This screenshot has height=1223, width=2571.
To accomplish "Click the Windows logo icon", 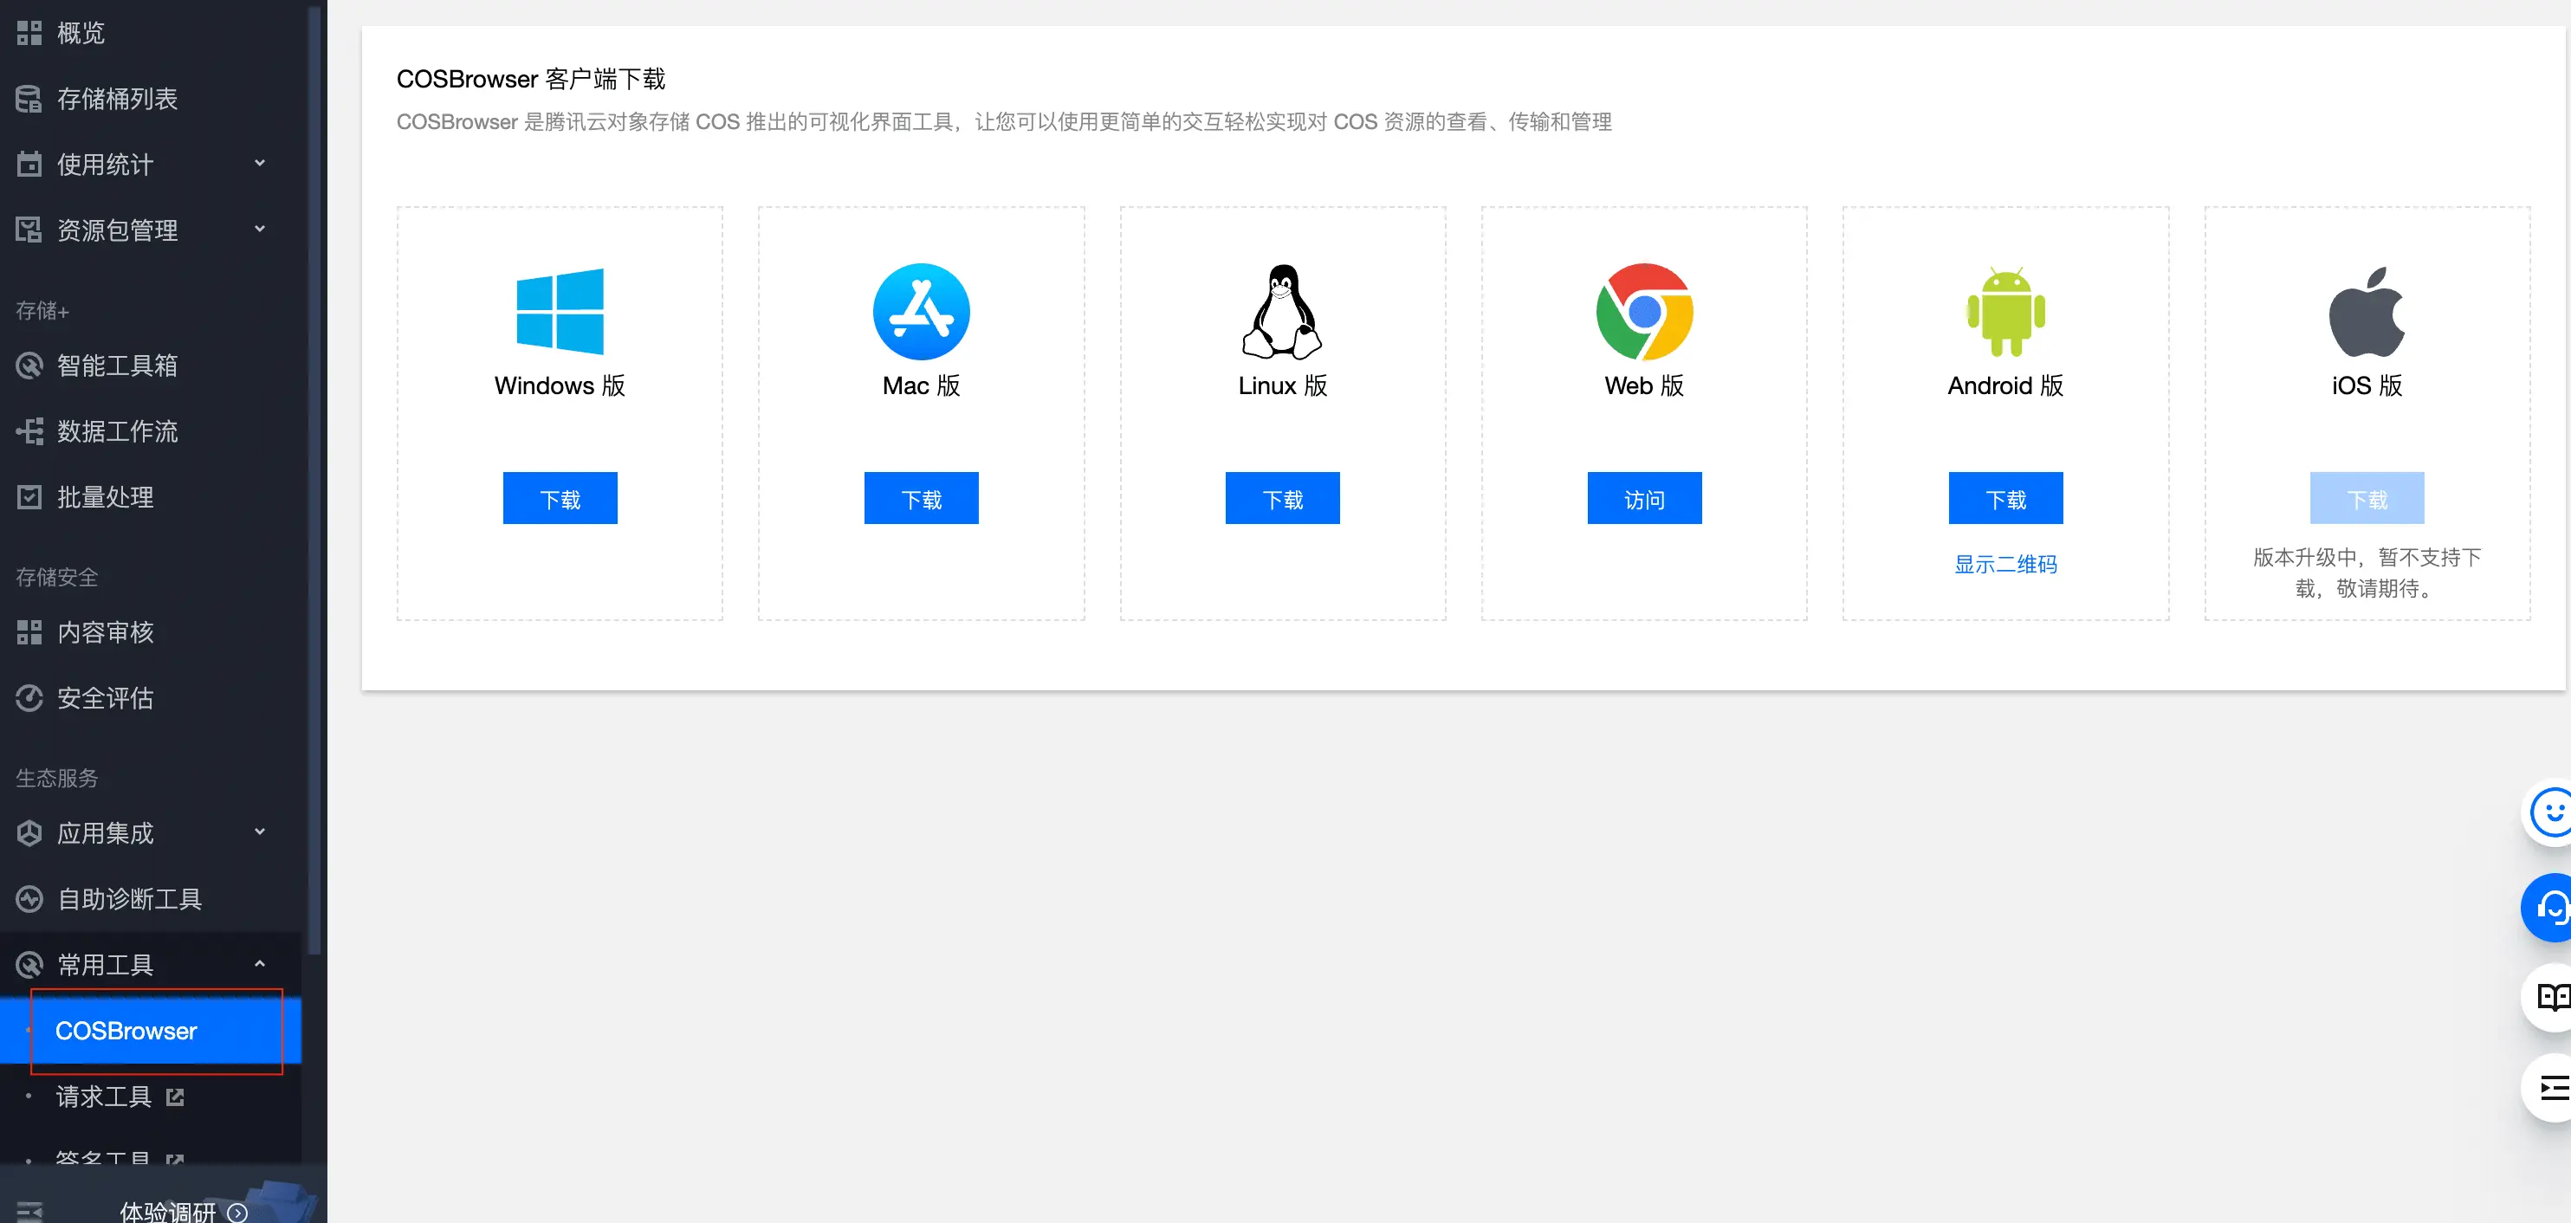I will tap(559, 311).
